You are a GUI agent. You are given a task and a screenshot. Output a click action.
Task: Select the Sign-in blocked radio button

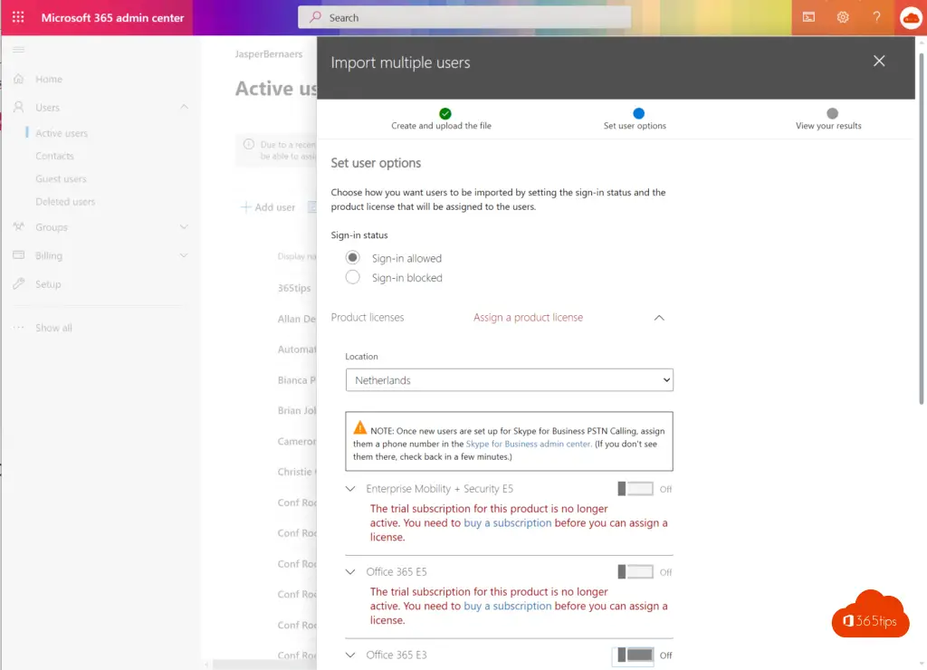352,277
